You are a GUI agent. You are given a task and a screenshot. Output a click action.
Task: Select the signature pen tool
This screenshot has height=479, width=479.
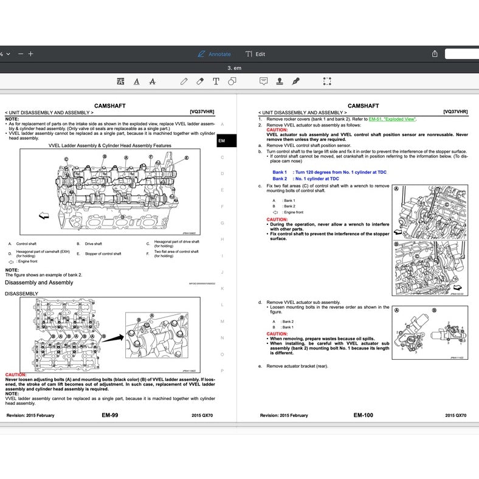(295, 81)
